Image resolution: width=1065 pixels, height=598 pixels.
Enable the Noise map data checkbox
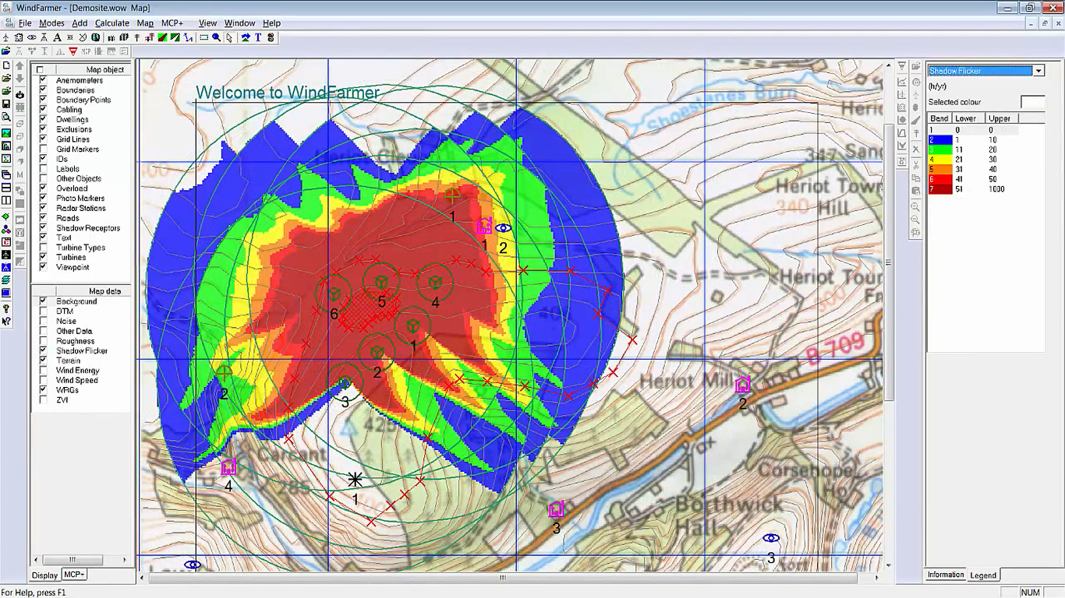click(x=43, y=321)
